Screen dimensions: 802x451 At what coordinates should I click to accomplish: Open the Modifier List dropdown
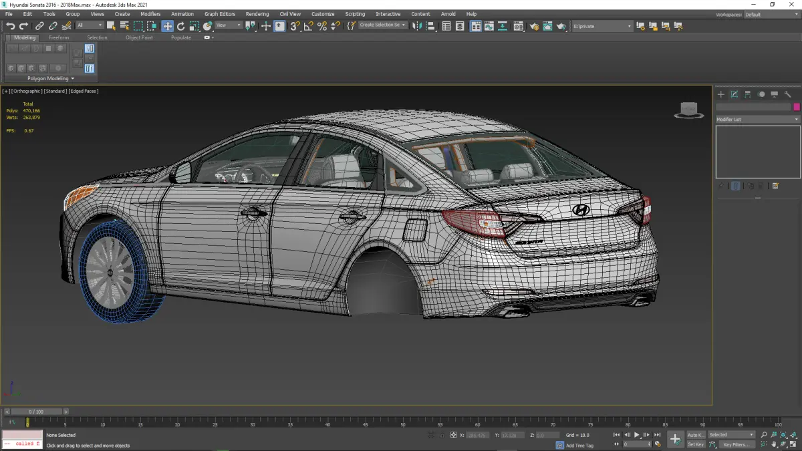pos(758,119)
